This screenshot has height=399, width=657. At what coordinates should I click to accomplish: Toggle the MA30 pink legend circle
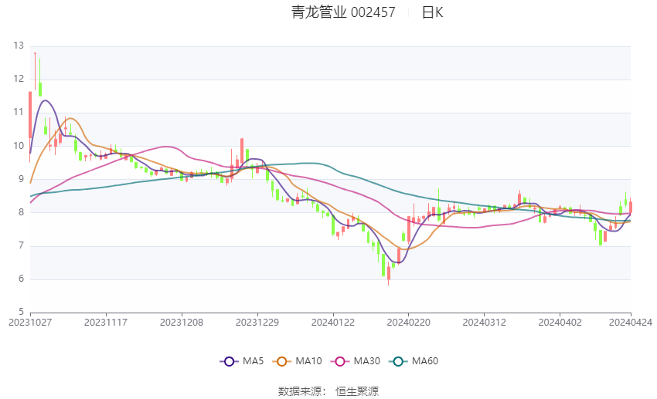click(340, 361)
